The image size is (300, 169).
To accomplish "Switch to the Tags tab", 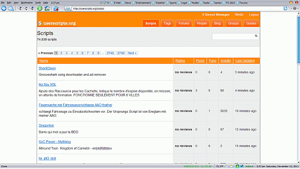I will (167, 23).
